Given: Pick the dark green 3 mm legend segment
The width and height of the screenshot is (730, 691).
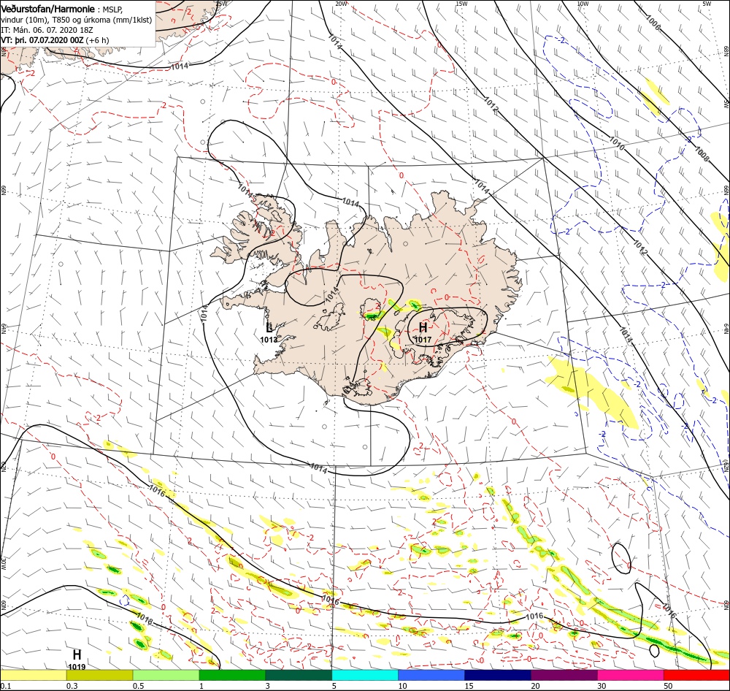Looking at the screenshot, I should click(x=299, y=675).
